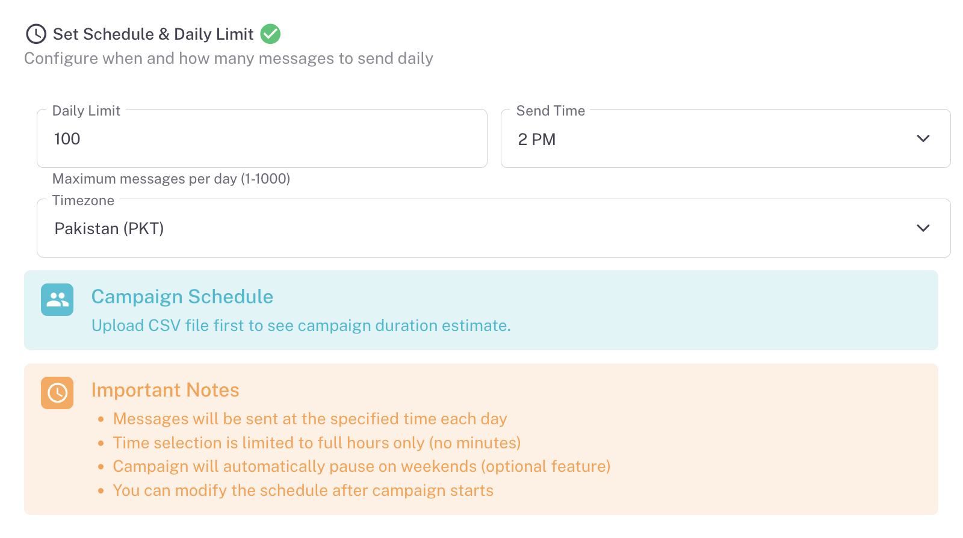Viewport: 963px width, 538px height.
Task: Click the Configure when and how many subtitle
Action: [229, 58]
